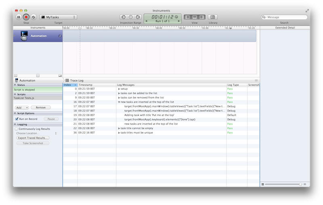Image resolution: width=323 pixels, height=205 pixels.
Task: Pause the trace with the pause button
Action: coord(19,17)
